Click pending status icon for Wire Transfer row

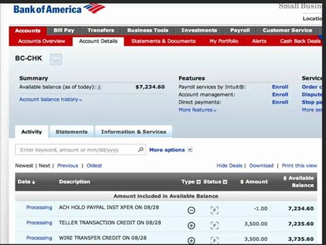[215, 240]
